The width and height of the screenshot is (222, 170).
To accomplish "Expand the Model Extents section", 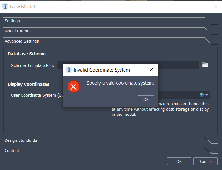I will (18, 31).
